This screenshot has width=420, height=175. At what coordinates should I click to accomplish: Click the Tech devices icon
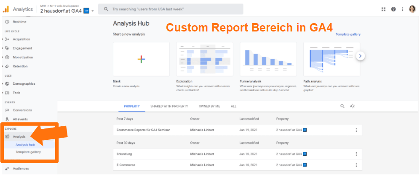[7, 93]
